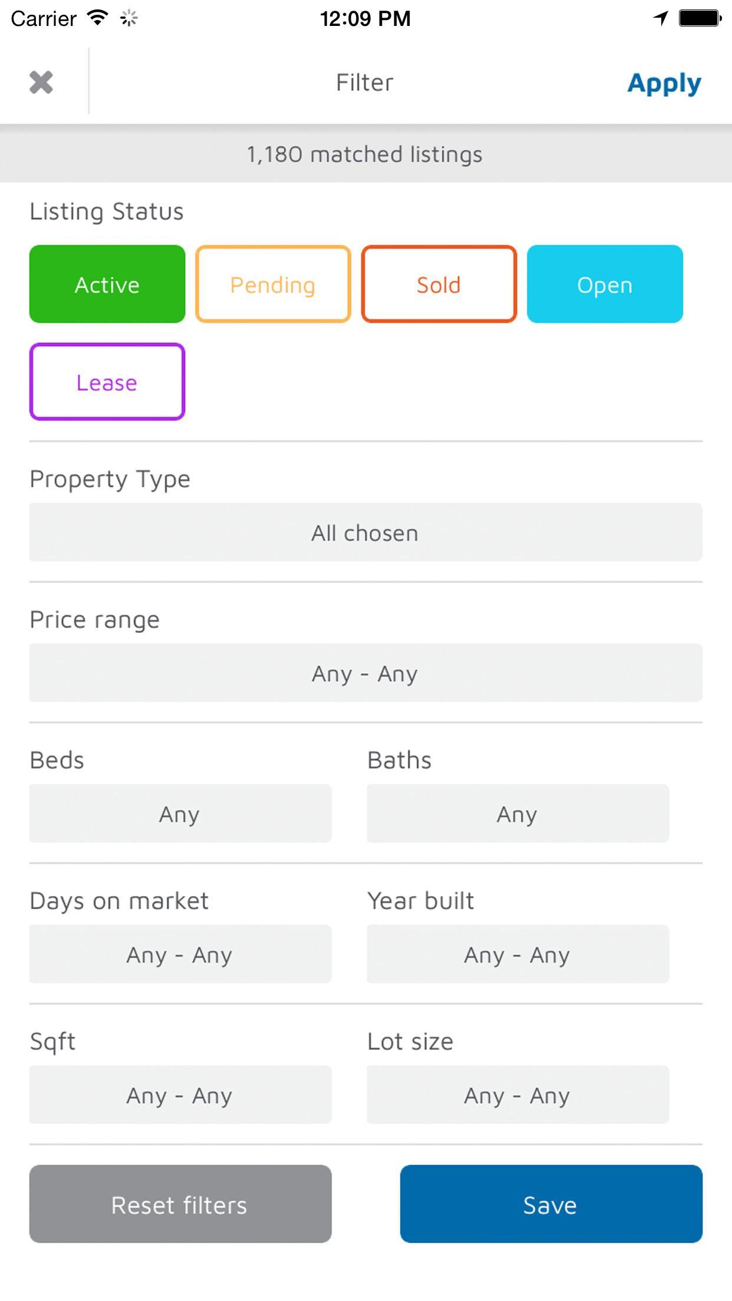The width and height of the screenshot is (732, 1301).
Task: Tap Apply to apply the filters
Action: coord(664,83)
